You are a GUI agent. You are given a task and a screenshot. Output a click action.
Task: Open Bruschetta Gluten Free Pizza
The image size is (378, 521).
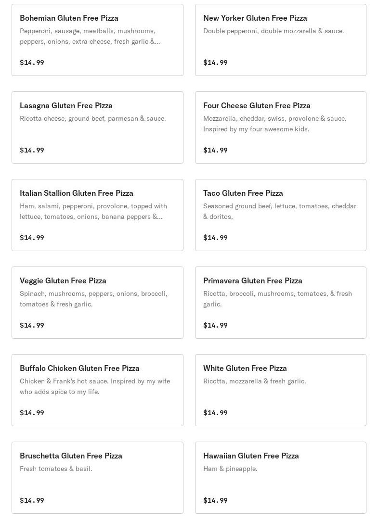click(x=71, y=456)
